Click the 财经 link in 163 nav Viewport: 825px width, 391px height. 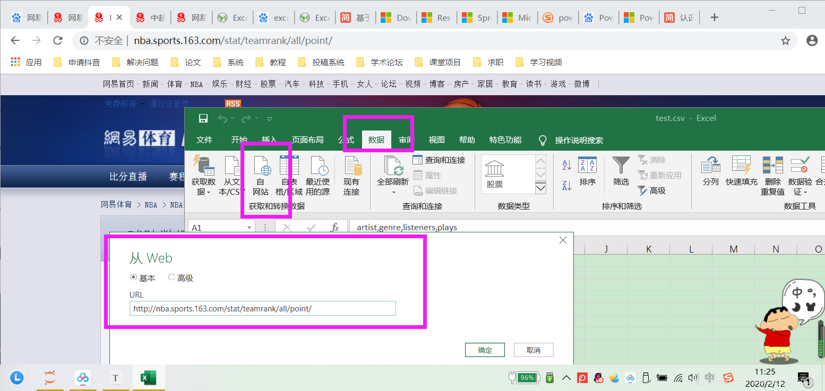click(244, 84)
